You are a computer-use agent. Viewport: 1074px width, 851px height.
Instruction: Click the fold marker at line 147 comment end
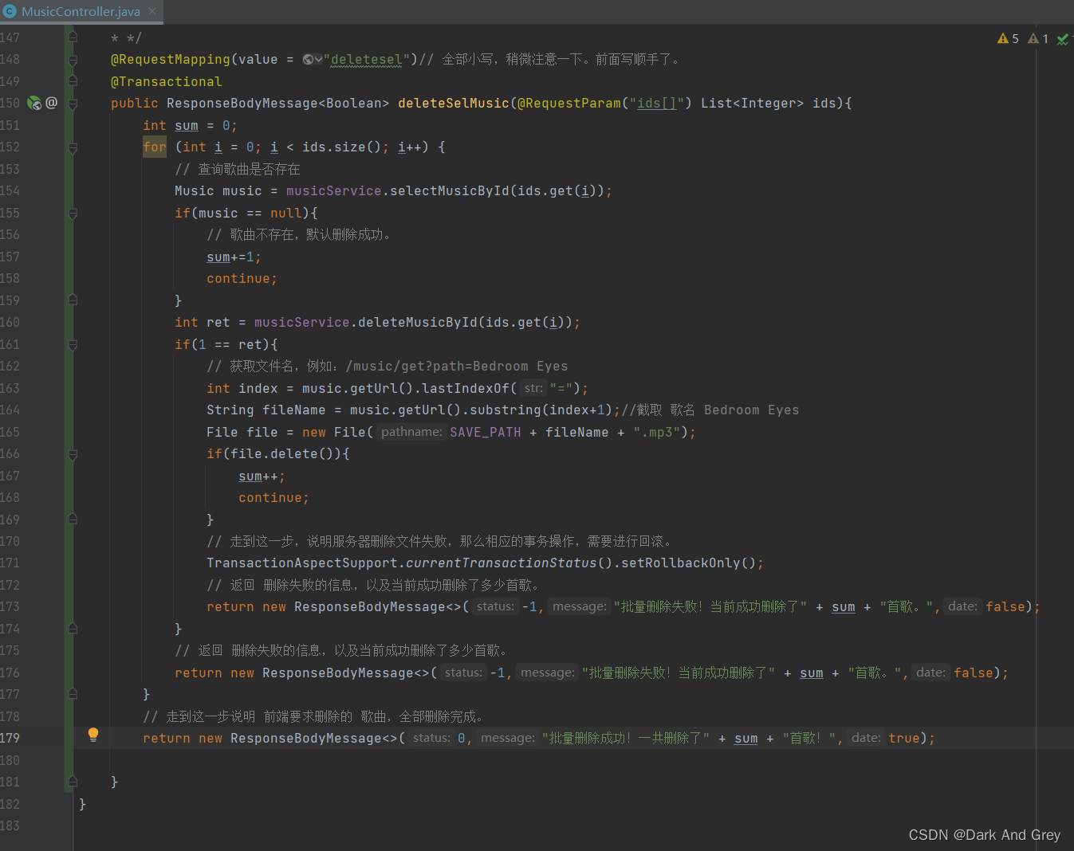73,37
